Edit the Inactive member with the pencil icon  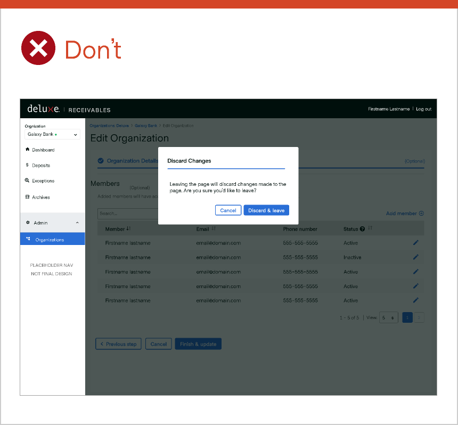coord(415,257)
